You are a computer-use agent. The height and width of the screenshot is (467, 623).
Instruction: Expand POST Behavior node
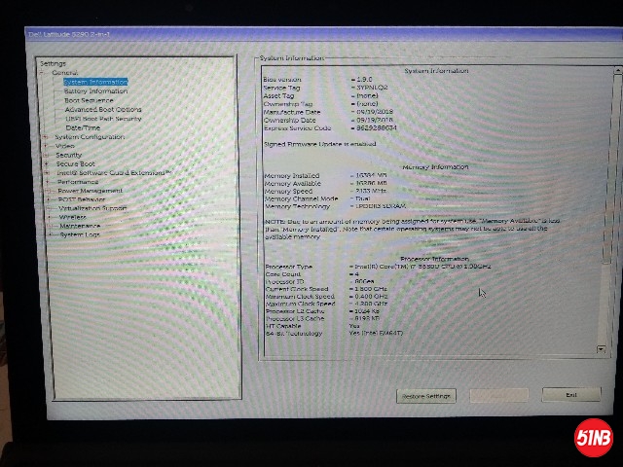[x=48, y=199]
